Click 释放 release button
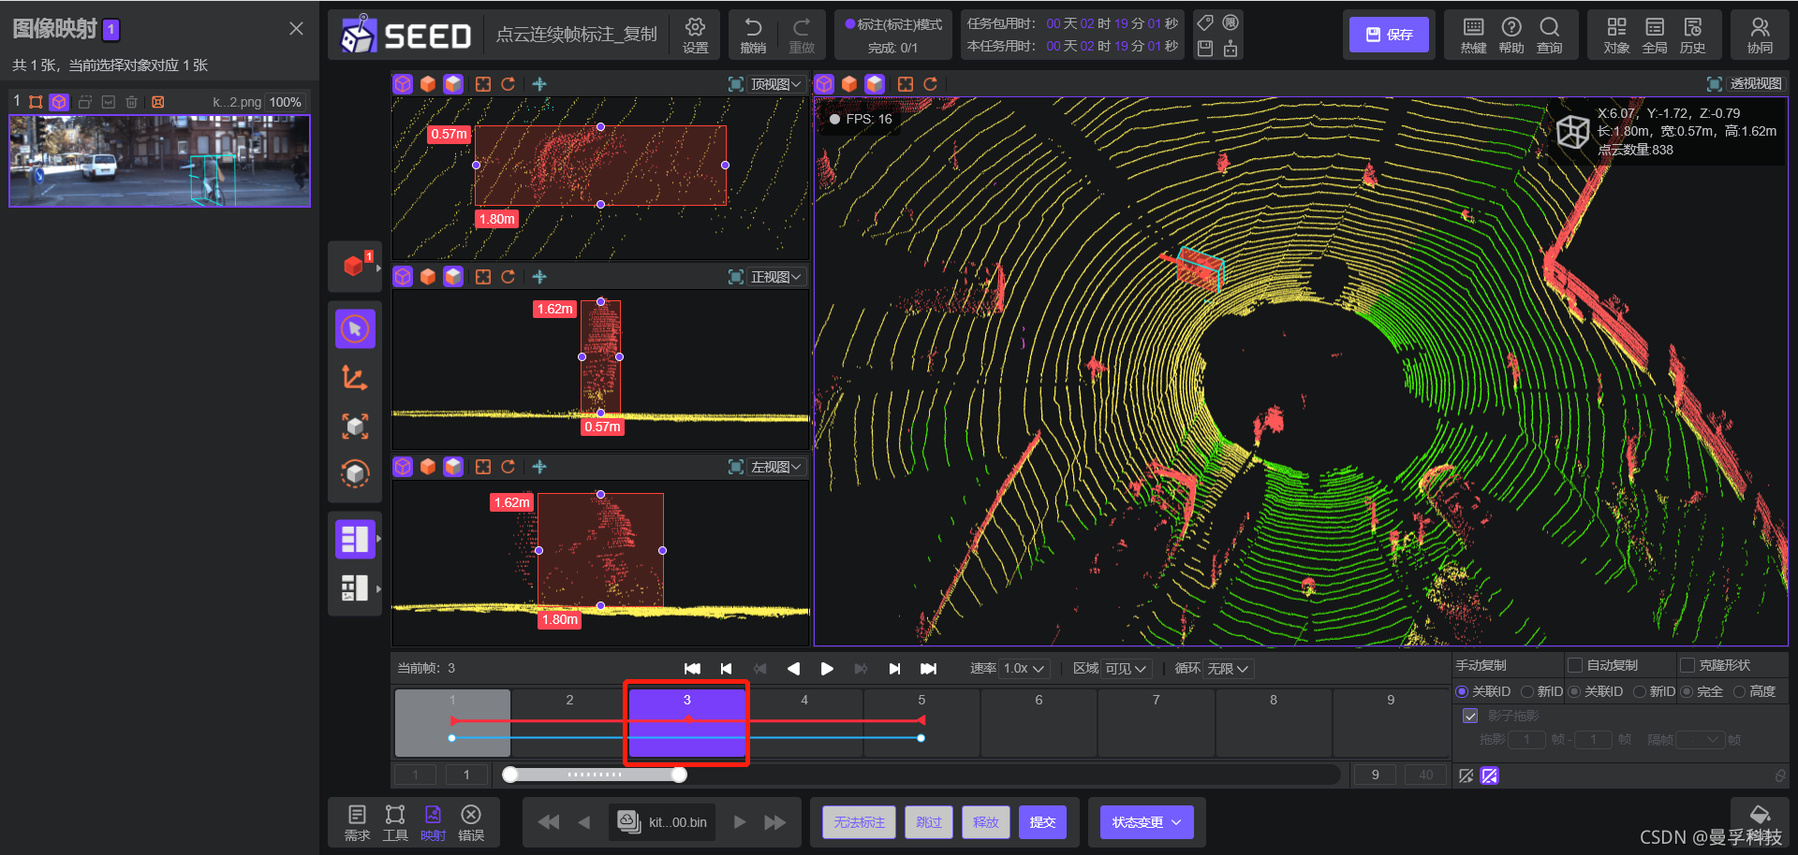The height and width of the screenshot is (855, 1798). pos(986,822)
